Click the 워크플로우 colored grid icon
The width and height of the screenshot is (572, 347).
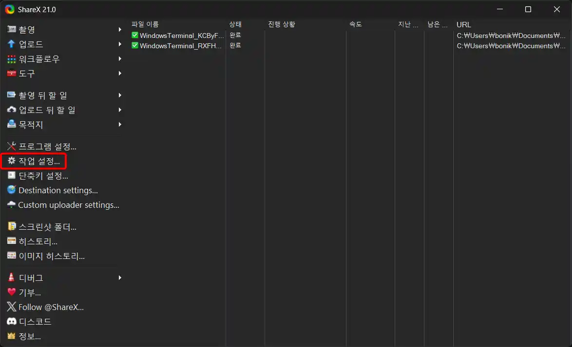[12, 59]
